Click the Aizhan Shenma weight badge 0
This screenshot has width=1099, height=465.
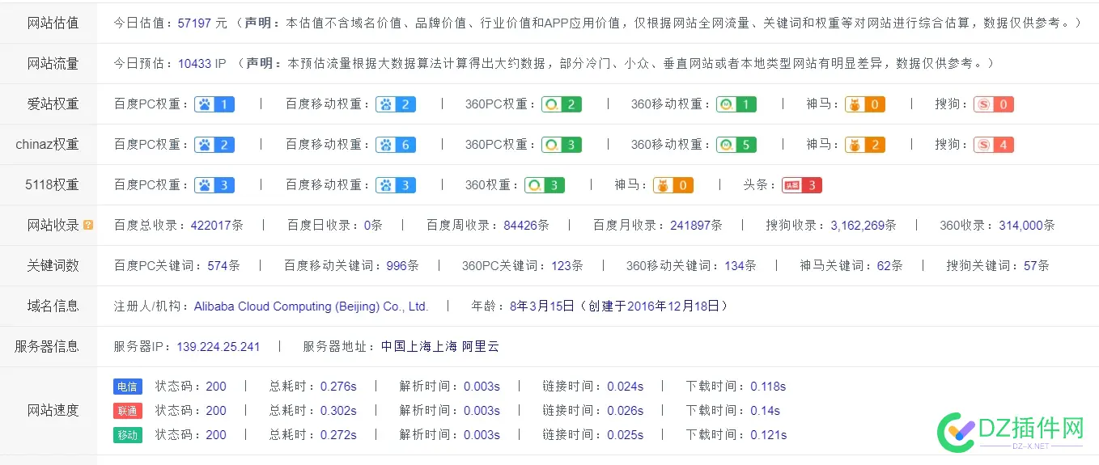pyautogui.click(x=865, y=104)
